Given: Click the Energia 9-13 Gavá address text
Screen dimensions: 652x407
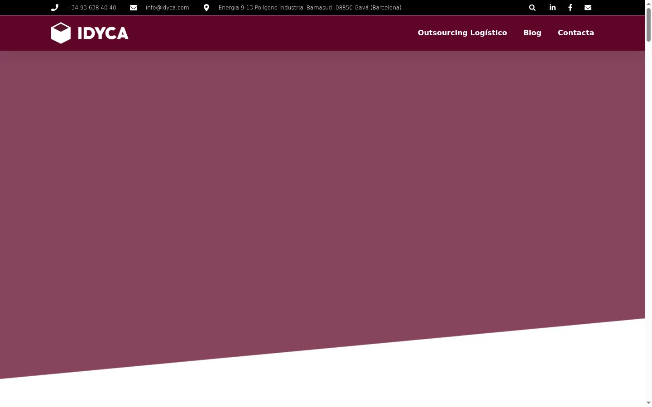Looking at the screenshot, I should [x=310, y=8].
